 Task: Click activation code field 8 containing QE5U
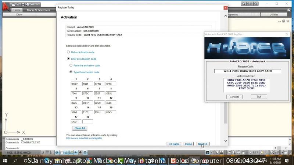click(111, 93)
